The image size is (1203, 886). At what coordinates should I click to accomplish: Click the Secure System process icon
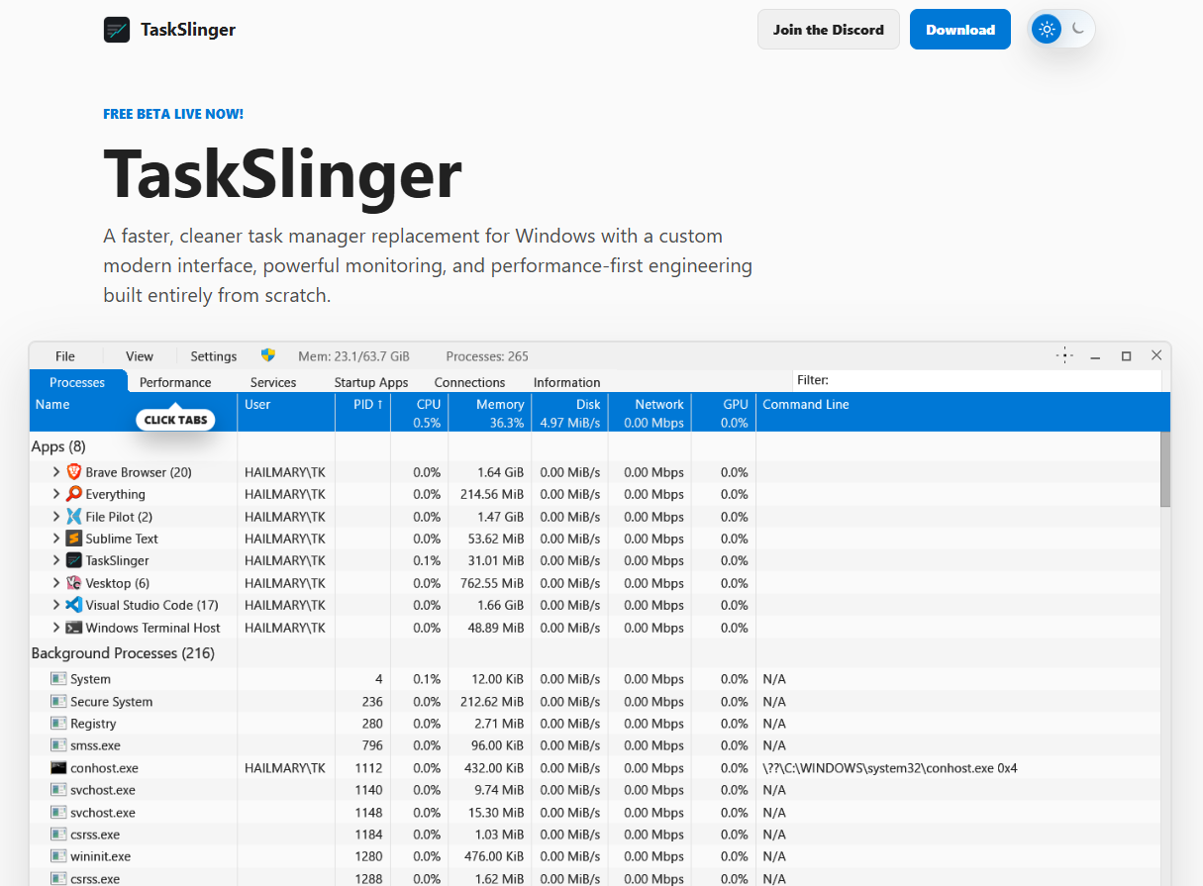pos(58,702)
